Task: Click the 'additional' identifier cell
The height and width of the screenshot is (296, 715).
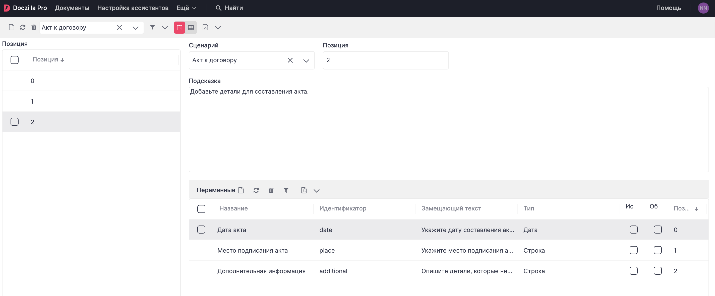Action: pyautogui.click(x=333, y=271)
